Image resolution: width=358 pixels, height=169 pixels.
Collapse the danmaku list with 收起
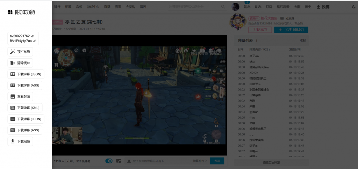click(x=303, y=41)
